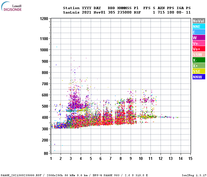Select the NNW dark blue legend swatch
The image size is (207, 177).
pyautogui.click(x=199, y=77)
